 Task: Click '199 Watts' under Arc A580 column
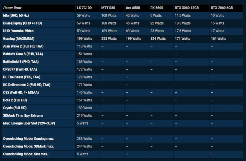click(x=133, y=39)
